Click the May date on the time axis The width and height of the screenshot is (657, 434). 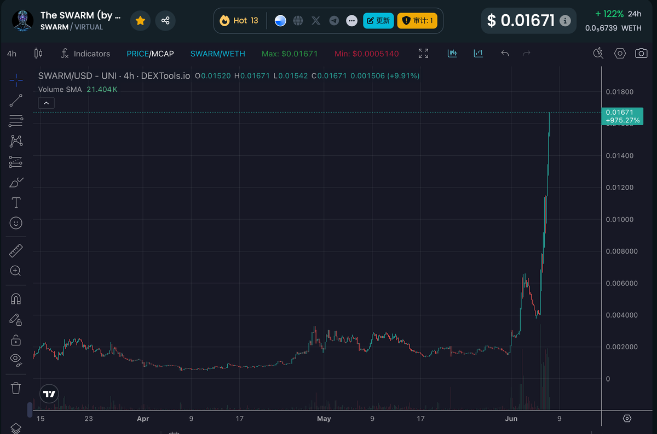click(x=324, y=419)
